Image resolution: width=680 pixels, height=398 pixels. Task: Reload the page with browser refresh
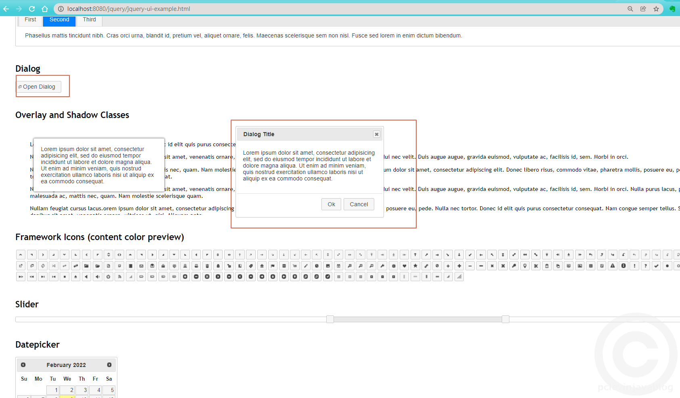pyautogui.click(x=32, y=9)
